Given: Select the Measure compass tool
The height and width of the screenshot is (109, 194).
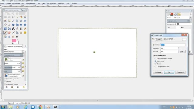Looking at the screenshot, I should 21,21.
